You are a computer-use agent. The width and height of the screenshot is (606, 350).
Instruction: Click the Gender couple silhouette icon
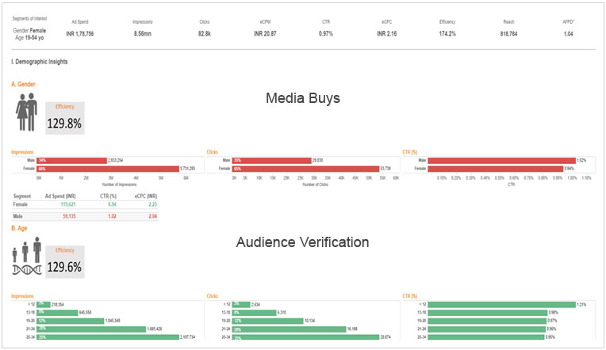tap(27, 112)
